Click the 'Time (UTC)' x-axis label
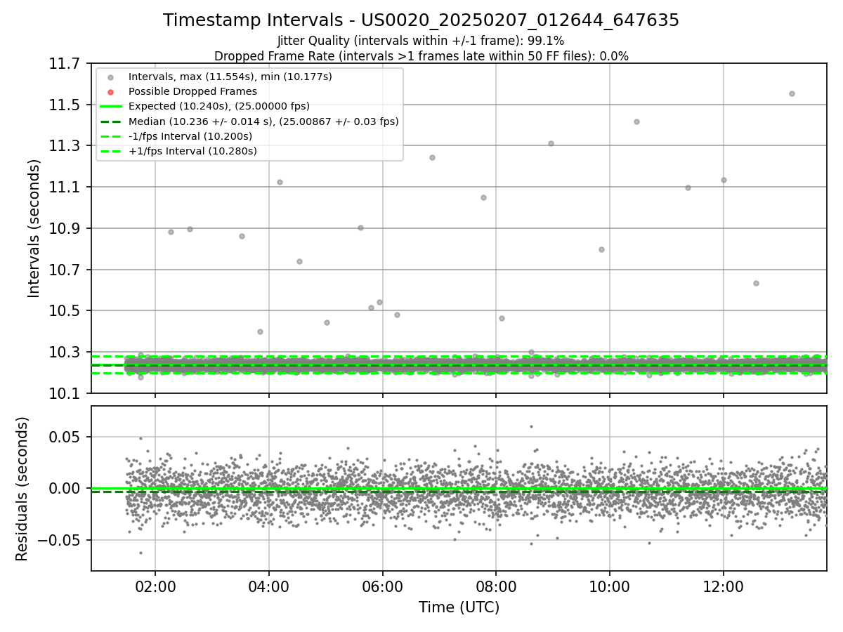Screen dimensions: 843x632 (x=459, y=607)
